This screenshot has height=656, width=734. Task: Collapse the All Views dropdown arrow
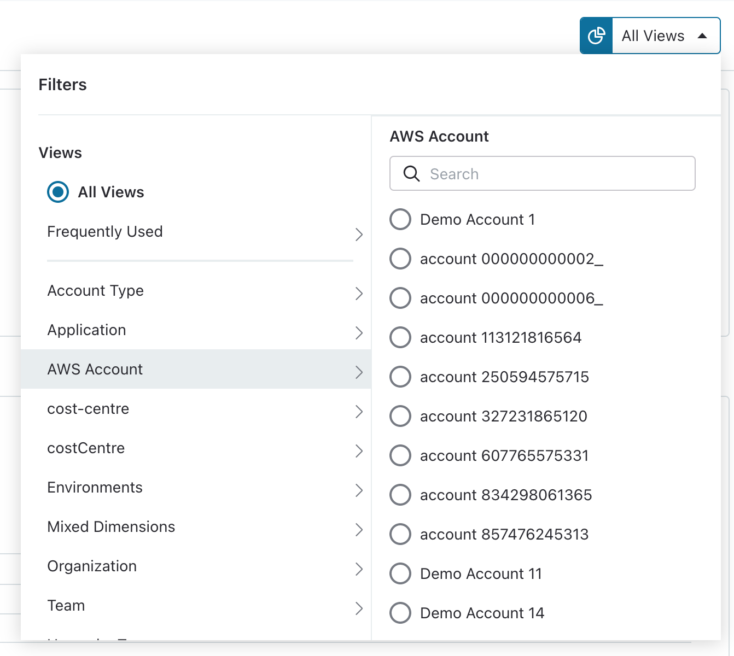tap(703, 36)
